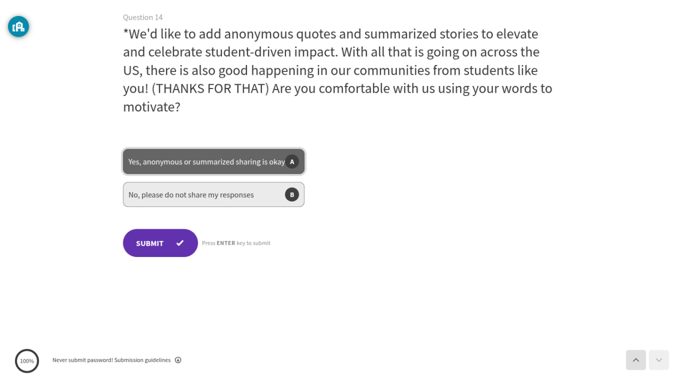Click the B key badge icon
This screenshot has width=683, height=384.
click(x=292, y=195)
